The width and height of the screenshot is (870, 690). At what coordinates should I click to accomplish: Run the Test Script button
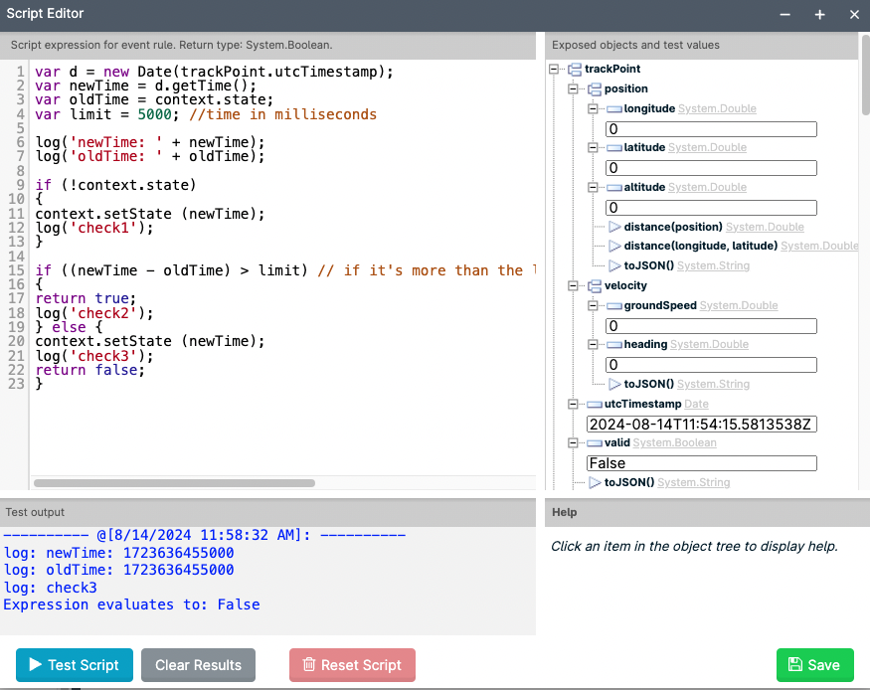pos(75,665)
